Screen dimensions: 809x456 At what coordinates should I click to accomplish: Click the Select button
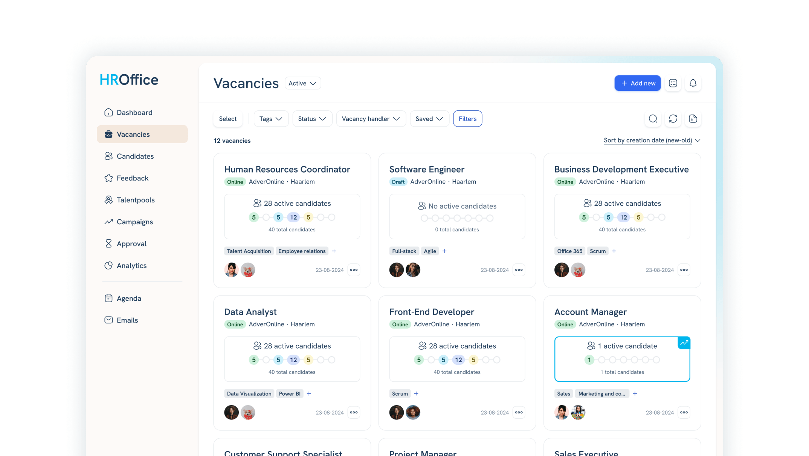click(228, 119)
